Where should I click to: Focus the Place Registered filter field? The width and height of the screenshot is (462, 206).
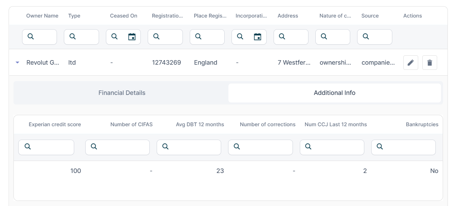coord(211,37)
